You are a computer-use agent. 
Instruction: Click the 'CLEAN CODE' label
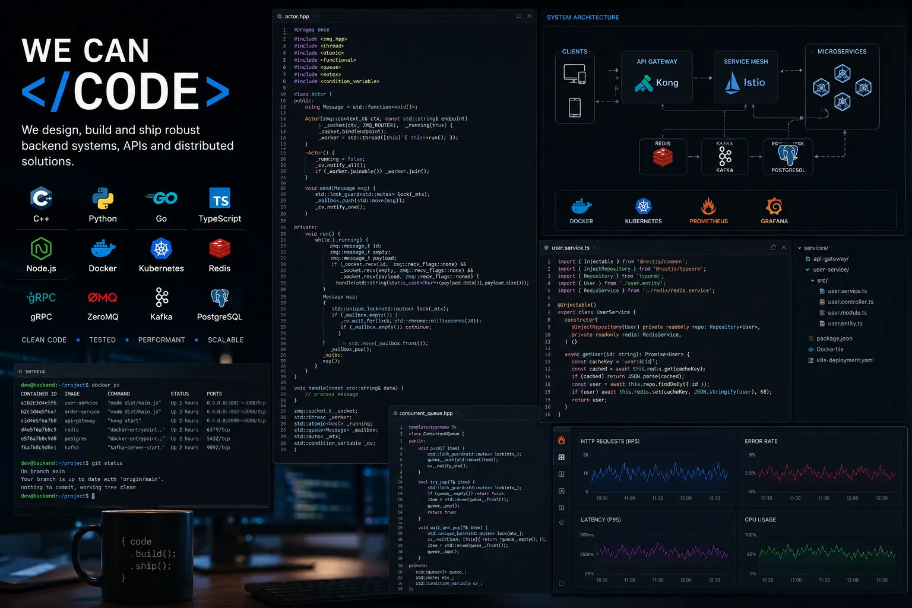point(44,340)
